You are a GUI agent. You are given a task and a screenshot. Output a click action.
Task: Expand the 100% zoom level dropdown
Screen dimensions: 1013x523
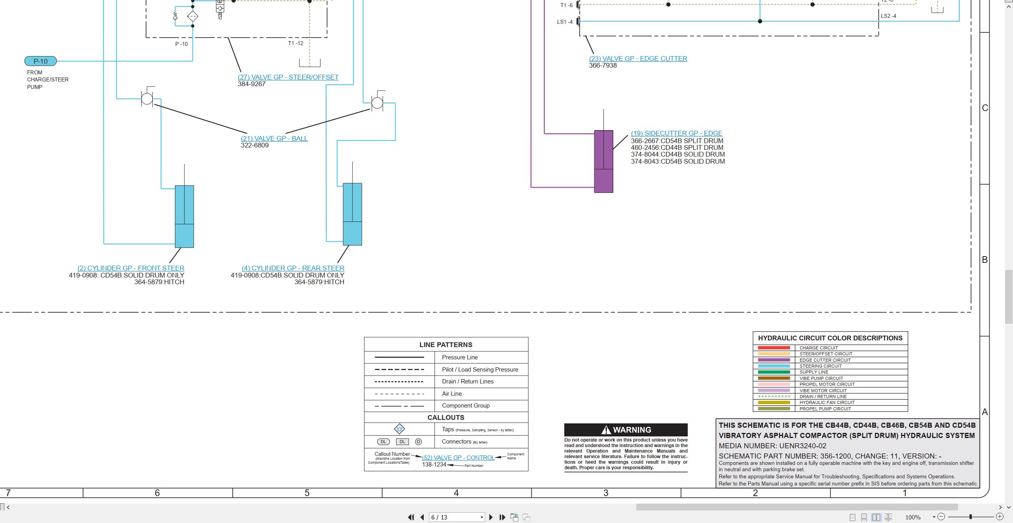(x=934, y=517)
